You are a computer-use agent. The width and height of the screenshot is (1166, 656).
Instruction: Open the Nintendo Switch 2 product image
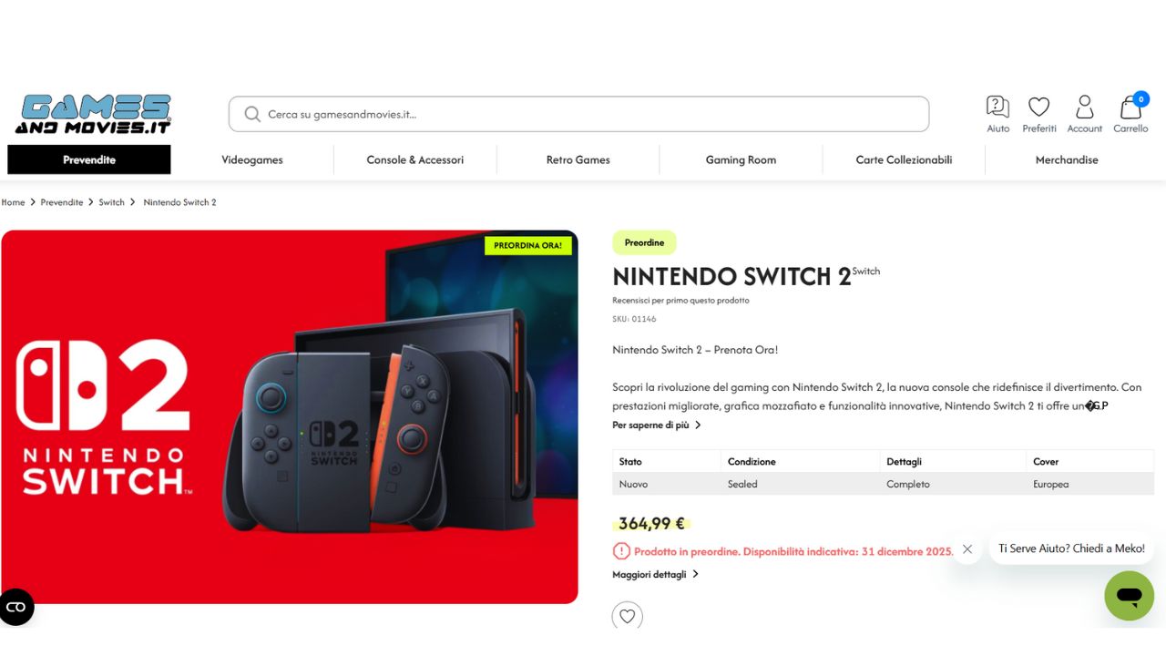point(290,416)
